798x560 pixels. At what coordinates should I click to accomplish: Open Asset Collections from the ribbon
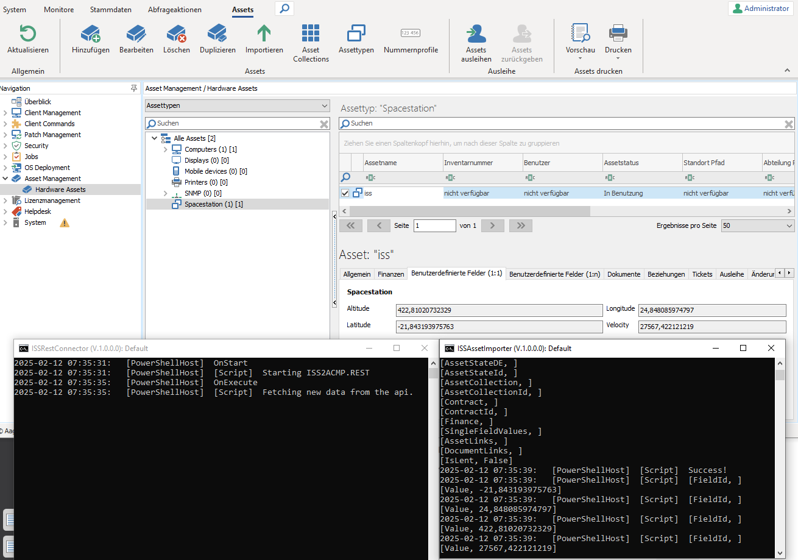(x=311, y=34)
